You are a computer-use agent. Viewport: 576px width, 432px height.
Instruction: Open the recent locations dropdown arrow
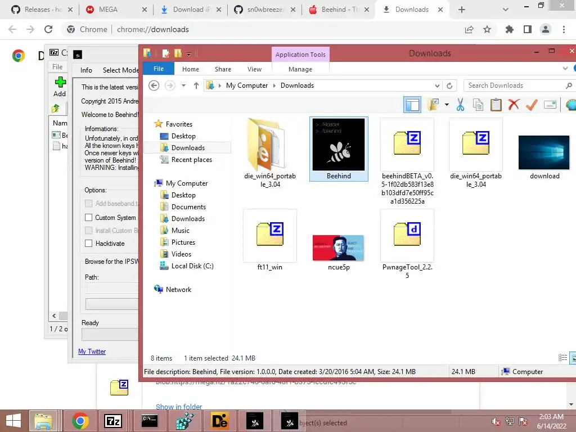tap(184, 85)
